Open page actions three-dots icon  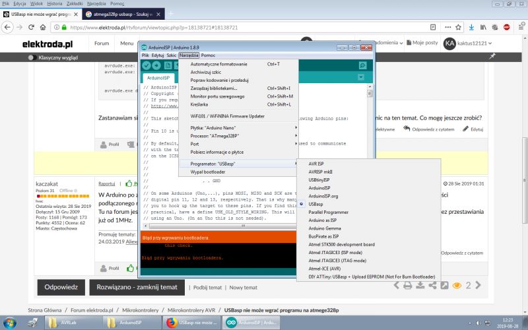[x=448, y=27]
